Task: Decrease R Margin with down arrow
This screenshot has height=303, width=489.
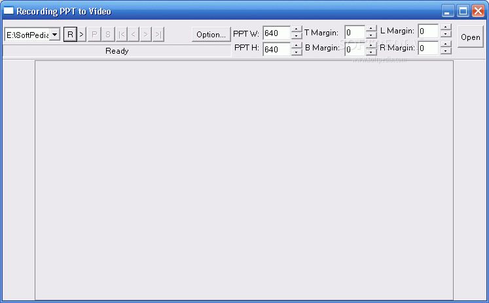Action: pos(446,51)
